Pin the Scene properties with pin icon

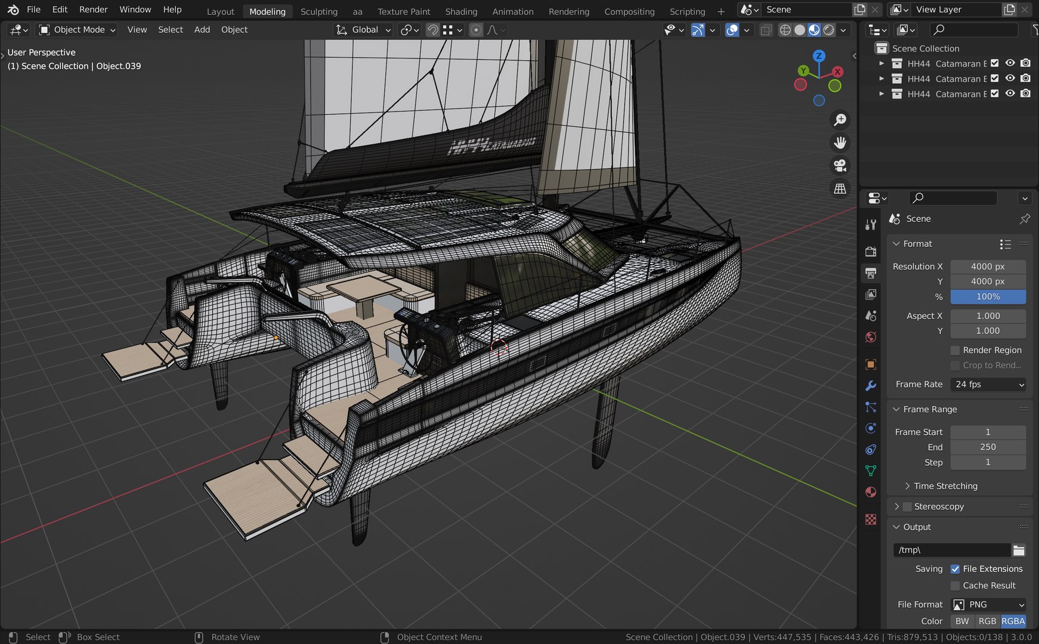pyautogui.click(x=1025, y=219)
